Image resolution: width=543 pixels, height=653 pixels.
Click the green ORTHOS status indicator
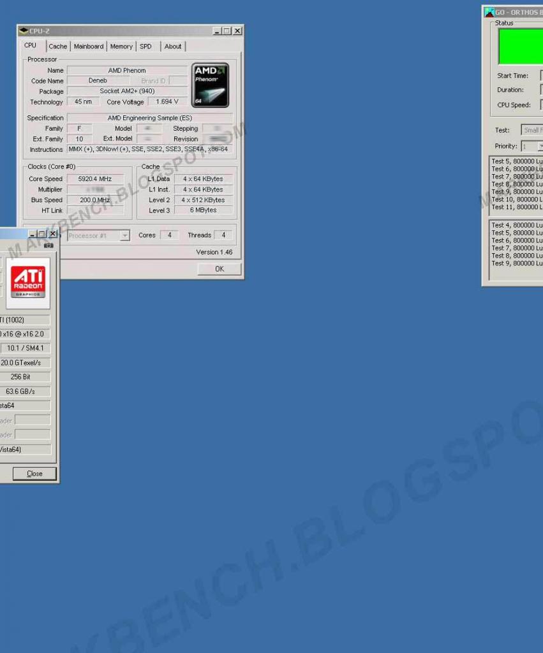(x=521, y=46)
